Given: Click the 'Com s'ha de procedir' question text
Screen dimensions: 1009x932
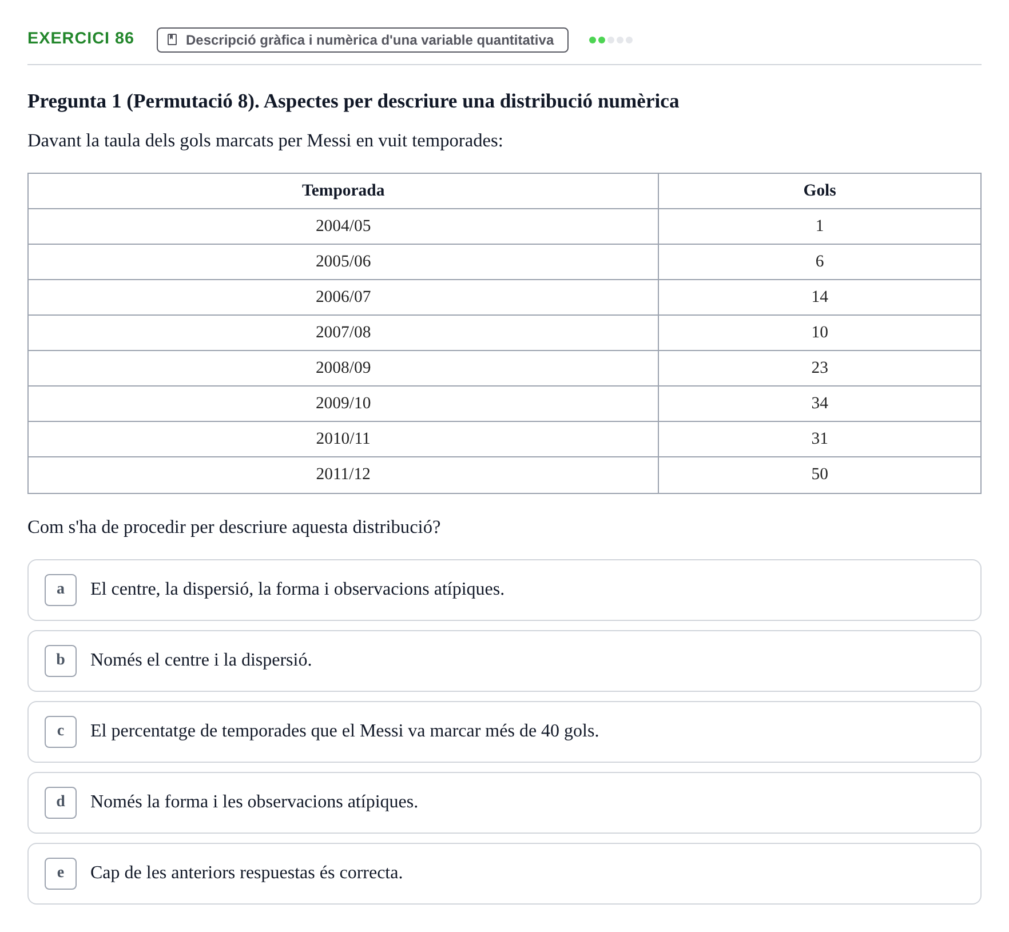Looking at the screenshot, I should (234, 527).
